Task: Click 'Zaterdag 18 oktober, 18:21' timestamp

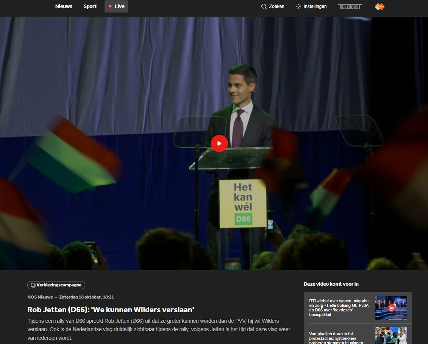Action: (x=86, y=297)
